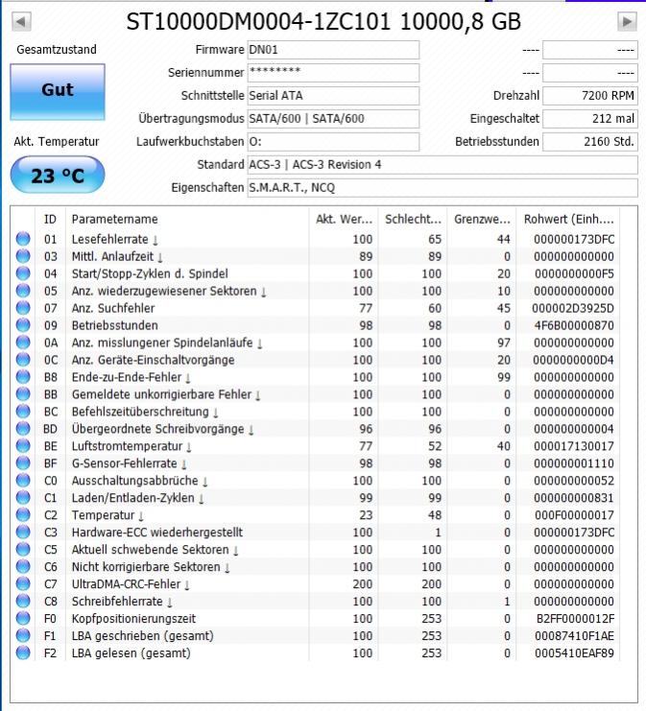Click the Betriebsstunden field 2160 Std.
The width and height of the screenshot is (646, 711).
tap(590, 142)
